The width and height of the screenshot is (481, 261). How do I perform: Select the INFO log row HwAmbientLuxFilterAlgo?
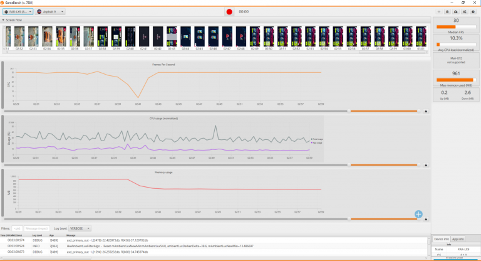(214, 246)
